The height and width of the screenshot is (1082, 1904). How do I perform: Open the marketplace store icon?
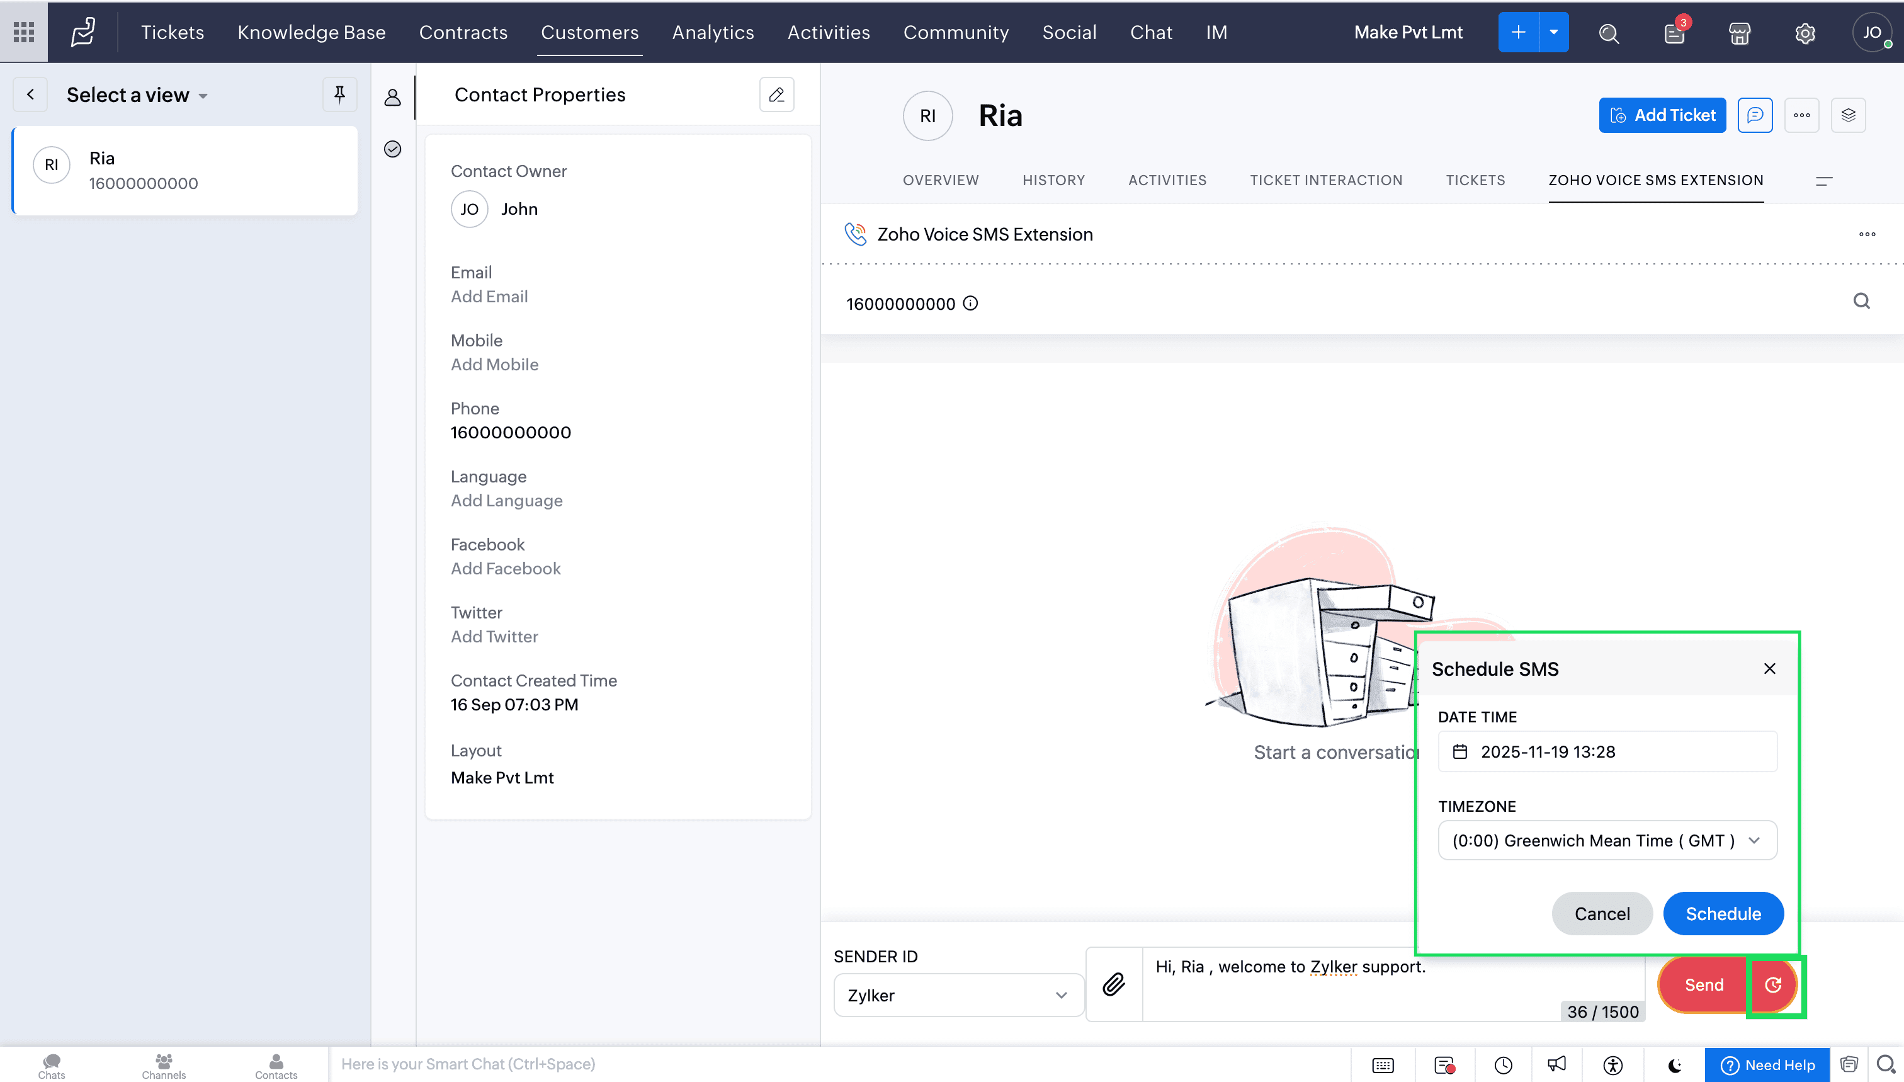coord(1739,33)
